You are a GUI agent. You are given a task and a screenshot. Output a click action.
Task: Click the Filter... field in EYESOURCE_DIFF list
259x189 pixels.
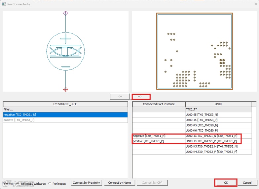(65, 109)
